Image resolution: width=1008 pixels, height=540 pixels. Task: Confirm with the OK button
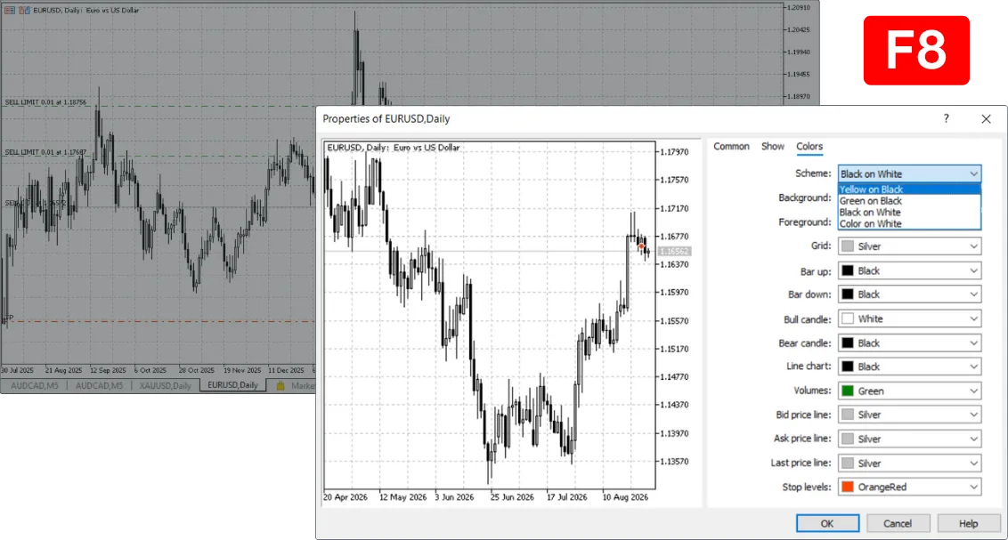pos(827,523)
